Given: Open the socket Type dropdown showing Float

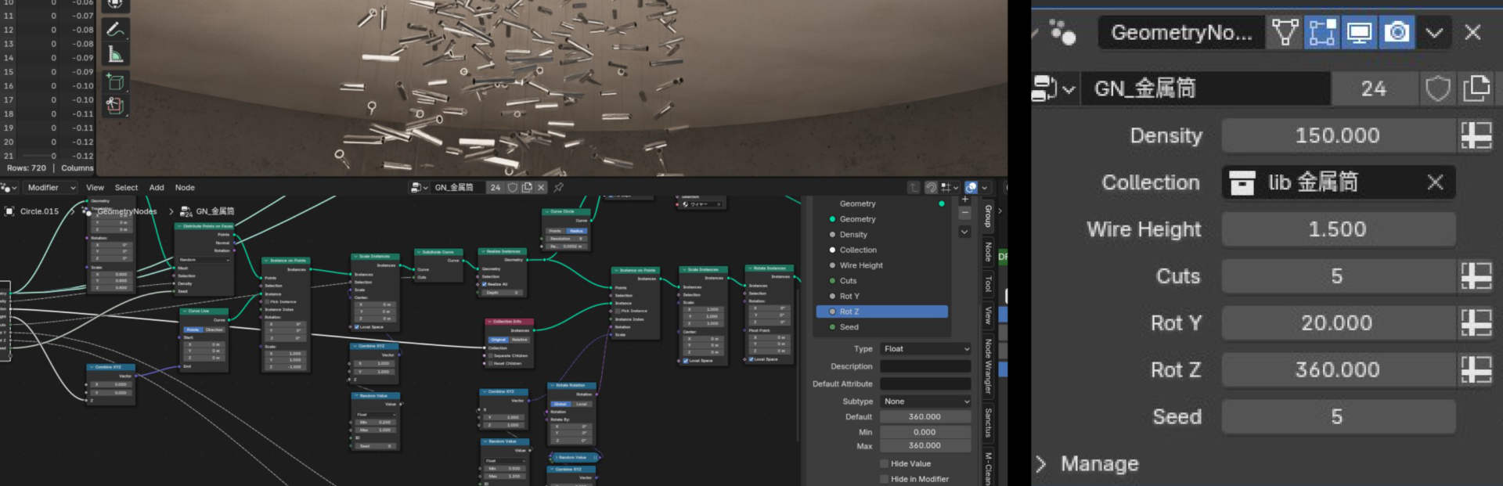Looking at the screenshot, I should click(x=925, y=349).
